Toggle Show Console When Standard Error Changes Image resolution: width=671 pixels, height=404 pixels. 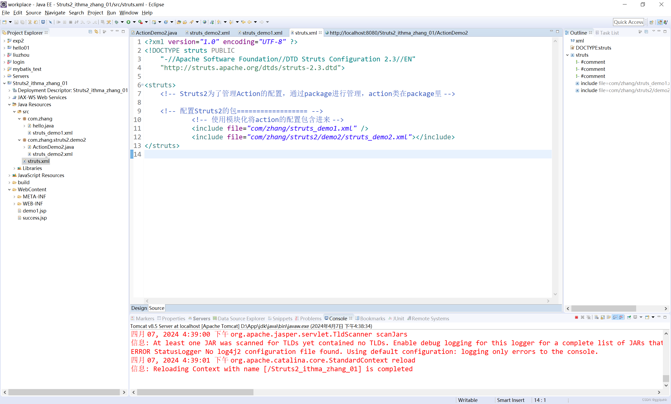(621, 318)
